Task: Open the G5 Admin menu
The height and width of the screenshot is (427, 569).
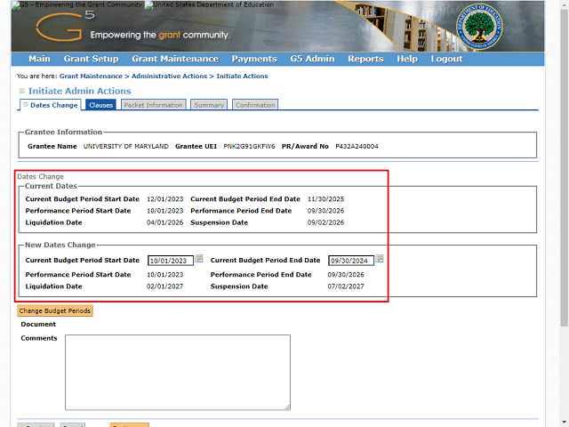Action: (x=312, y=59)
